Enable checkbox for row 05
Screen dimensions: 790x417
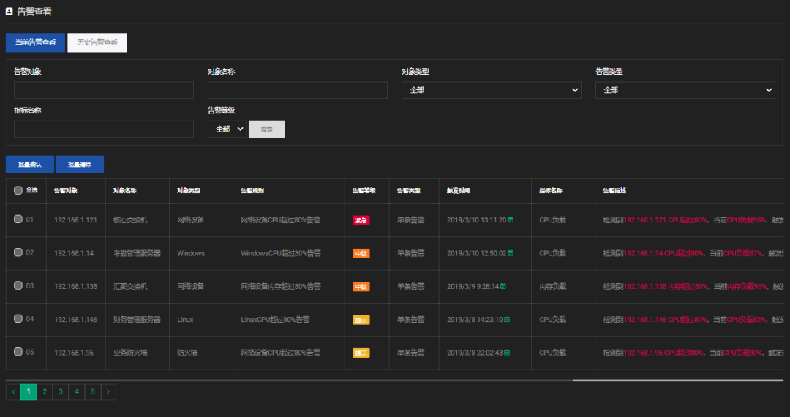point(18,352)
